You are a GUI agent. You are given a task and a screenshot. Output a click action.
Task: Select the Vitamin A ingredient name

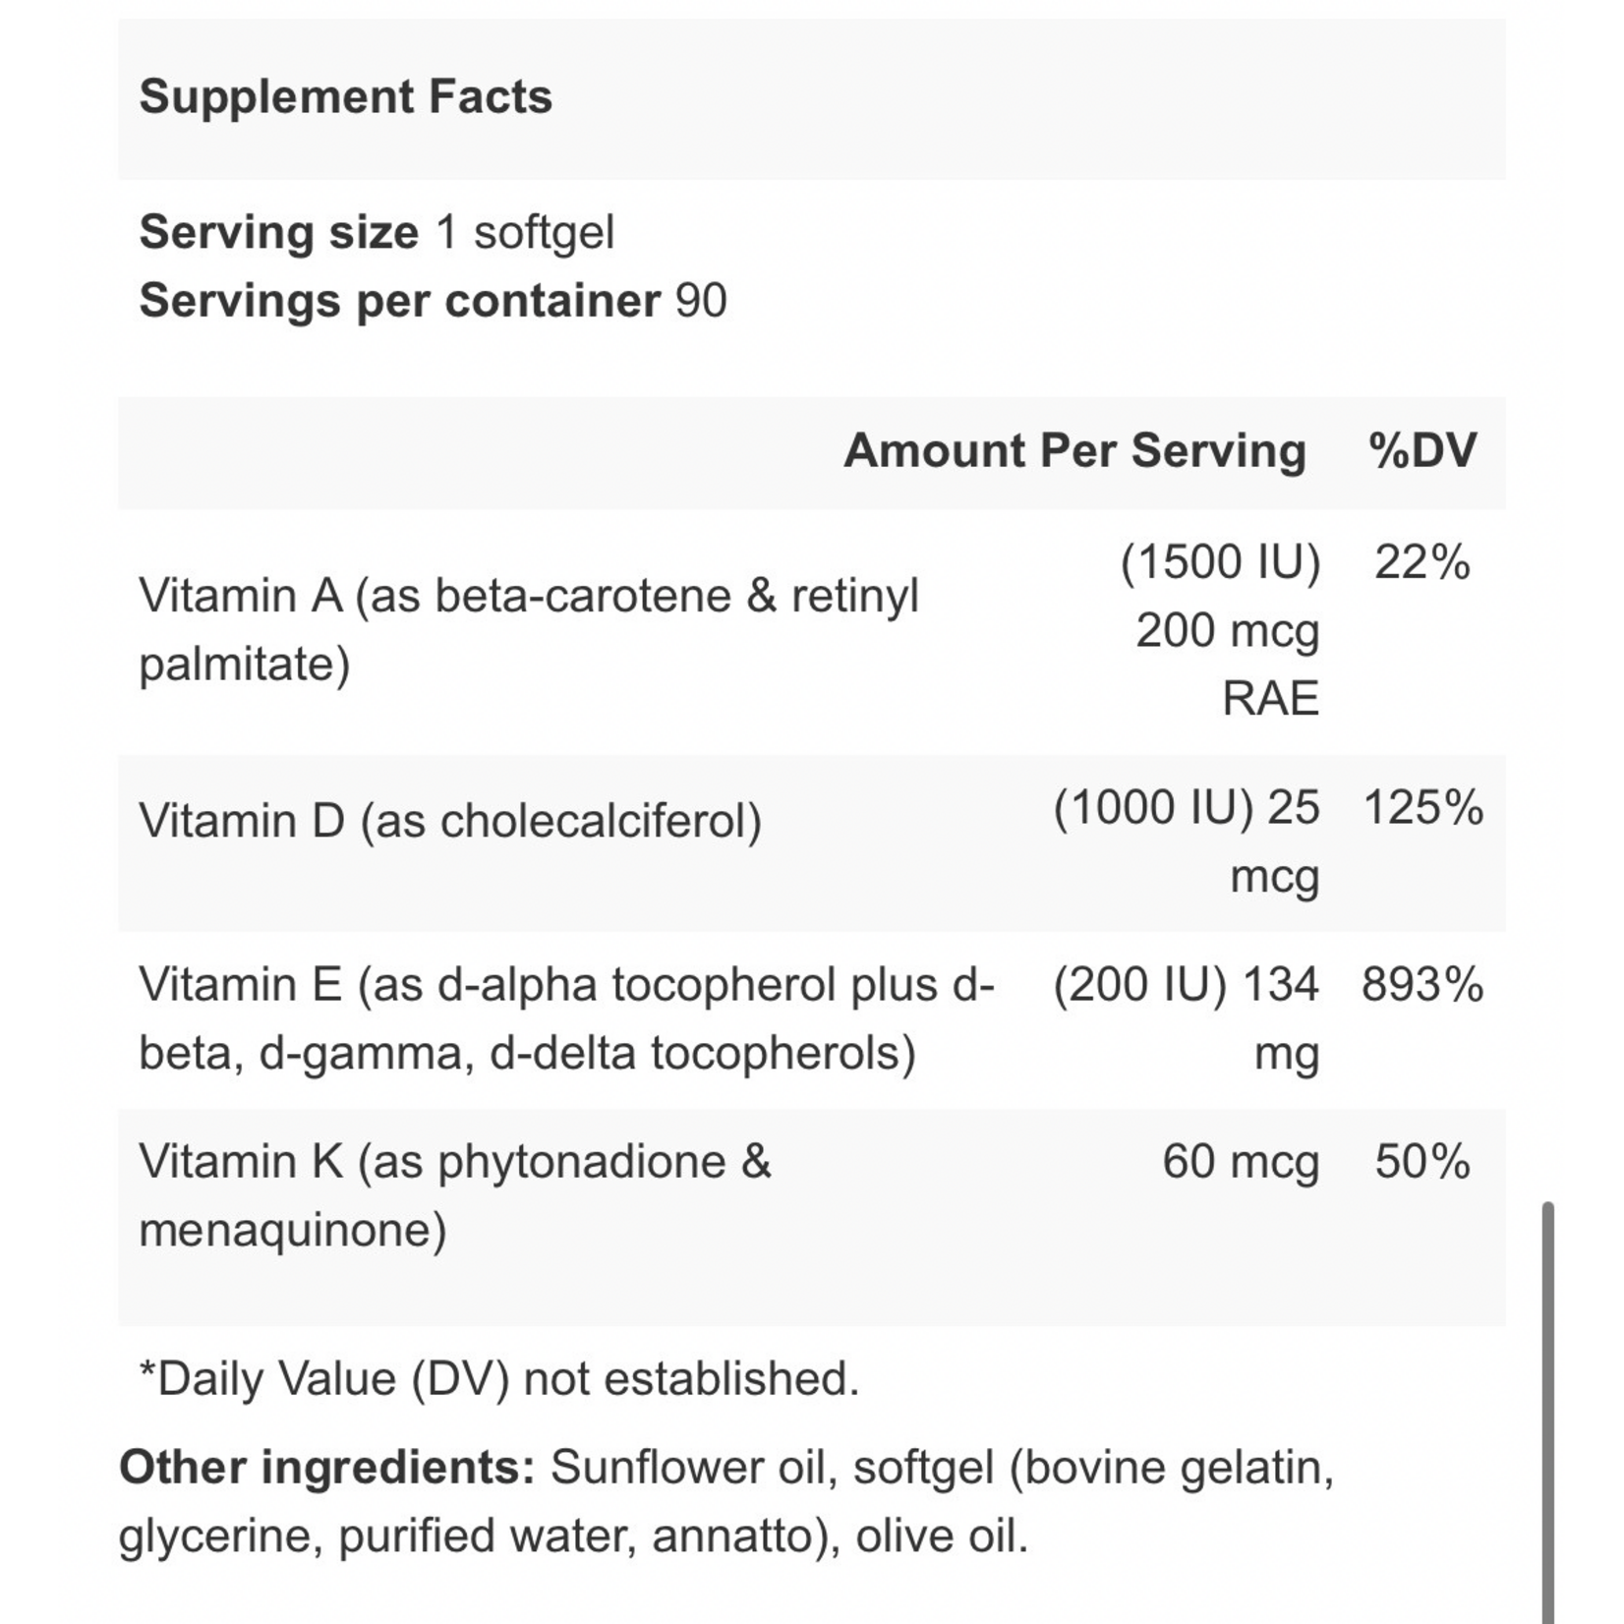point(528,629)
